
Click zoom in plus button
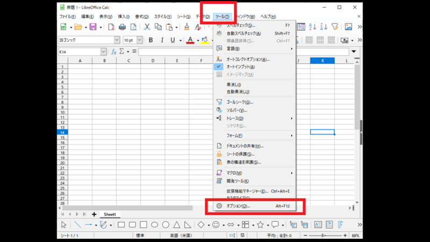[345, 236]
